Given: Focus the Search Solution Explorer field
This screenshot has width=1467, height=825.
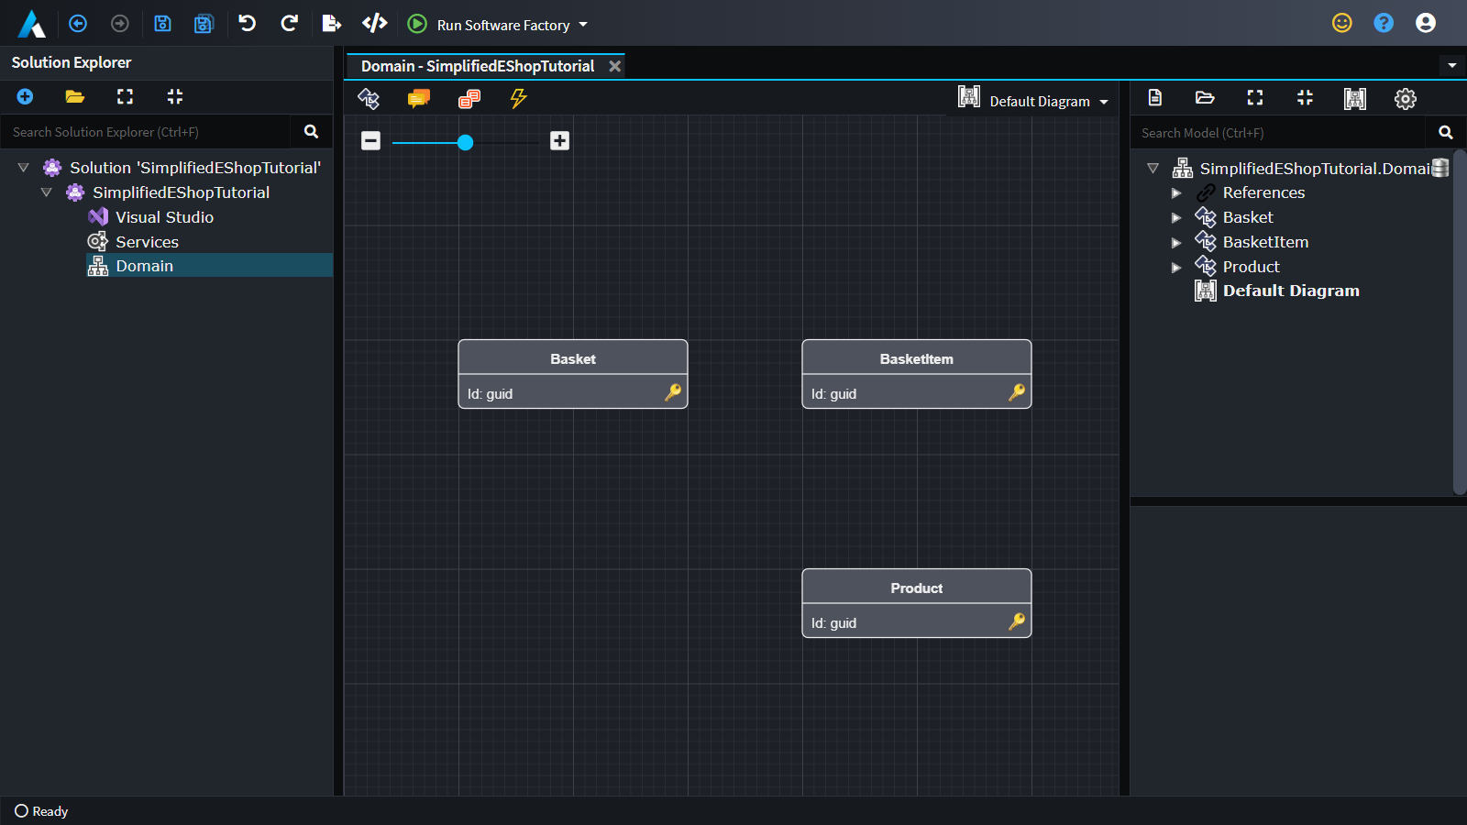Looking at the screenshot, I should tap(147, 132).
